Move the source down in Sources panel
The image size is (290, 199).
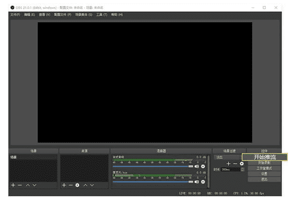(92, 185)
